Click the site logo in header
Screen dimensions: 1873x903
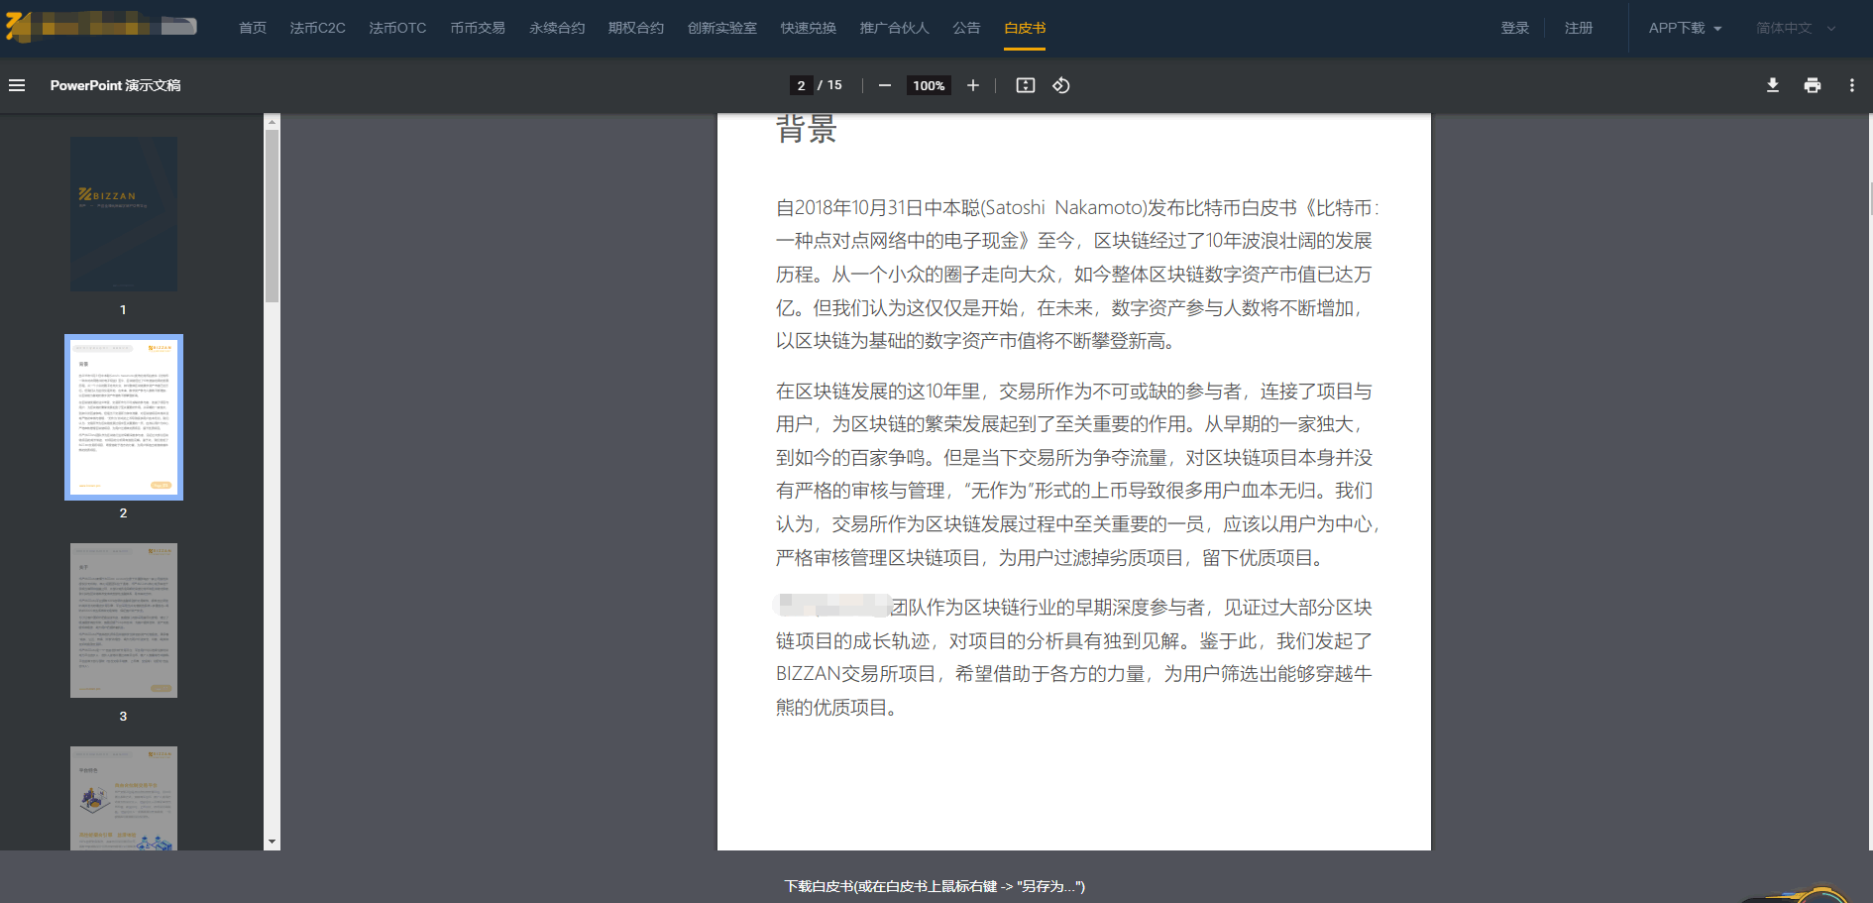101,27
